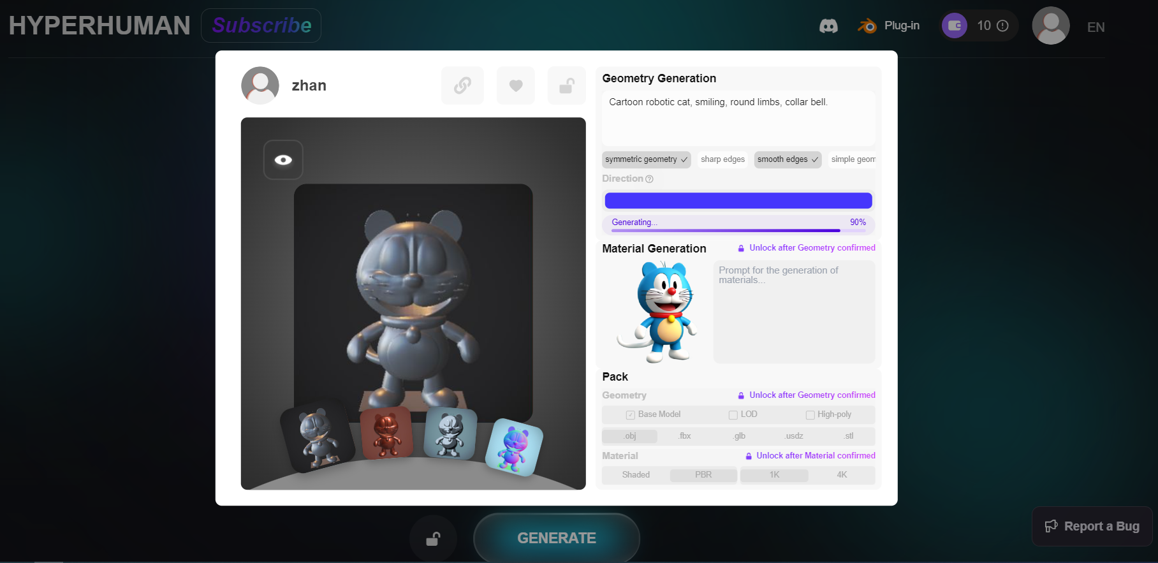1158x563 pixels.
Task: Toggle the simple geometry tag
Action: (852, 159)
